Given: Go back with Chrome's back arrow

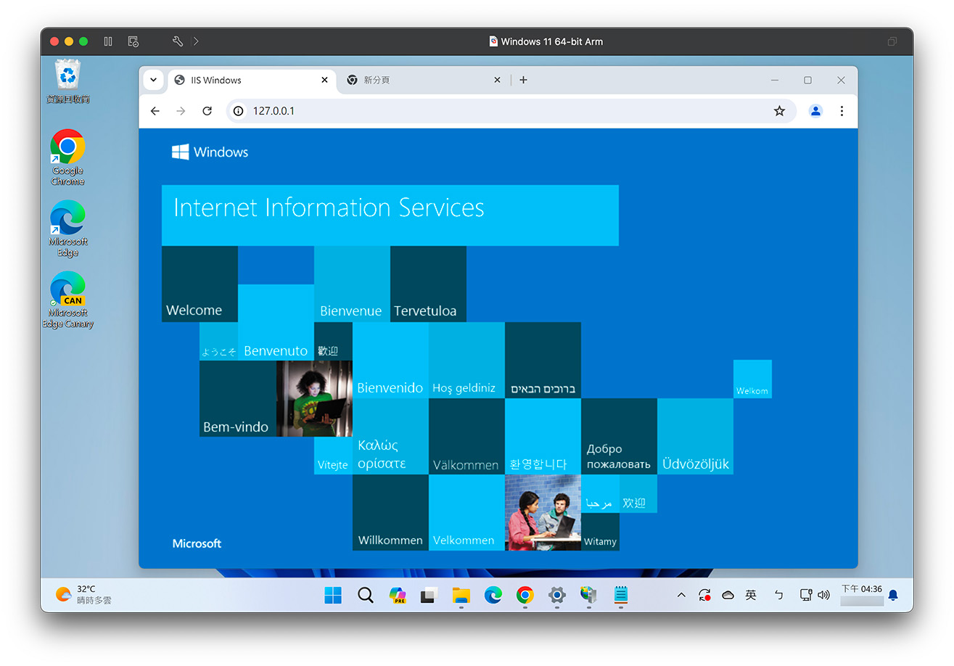Looking at the screenshot, I should (155, 111).
